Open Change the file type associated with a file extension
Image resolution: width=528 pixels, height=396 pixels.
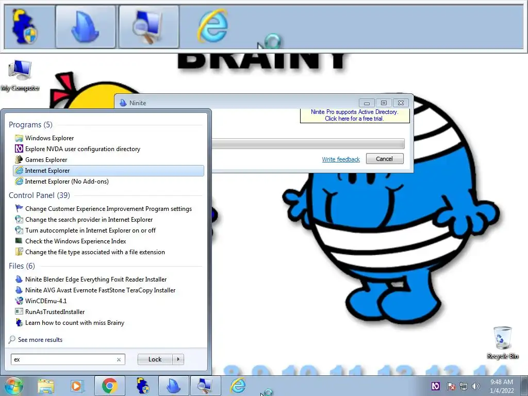click(x=108, y=252)
